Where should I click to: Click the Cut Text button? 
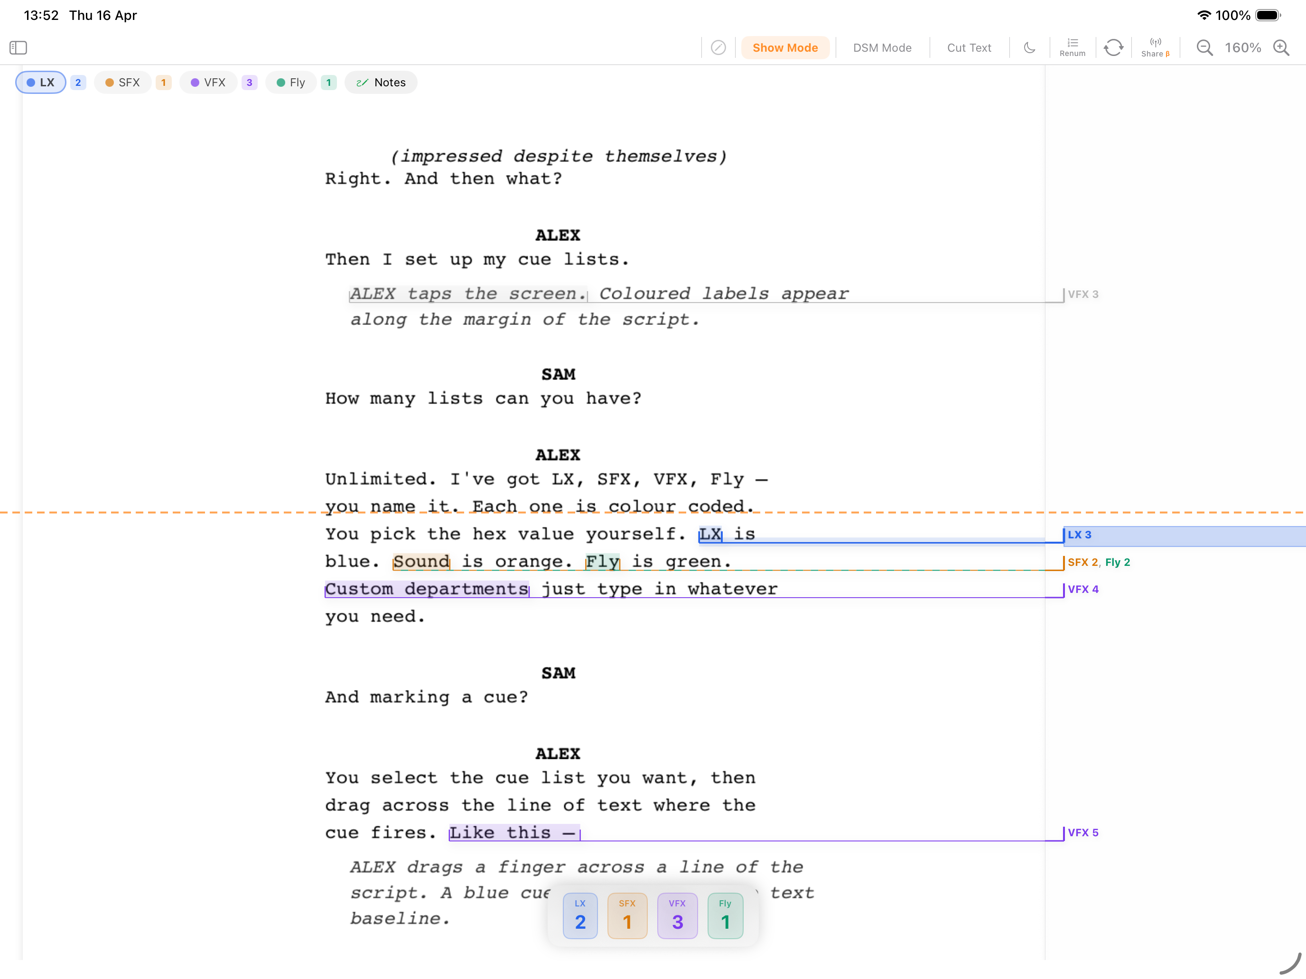(x=969, y=47)
